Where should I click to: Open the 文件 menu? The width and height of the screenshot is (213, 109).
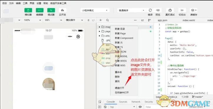tap(11, 3)
